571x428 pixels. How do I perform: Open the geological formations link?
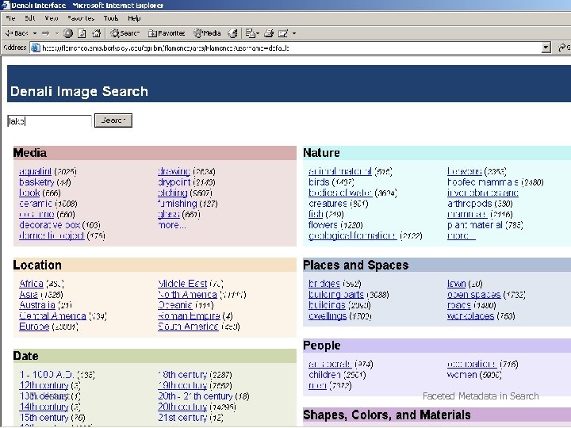[x=352, y=235]
